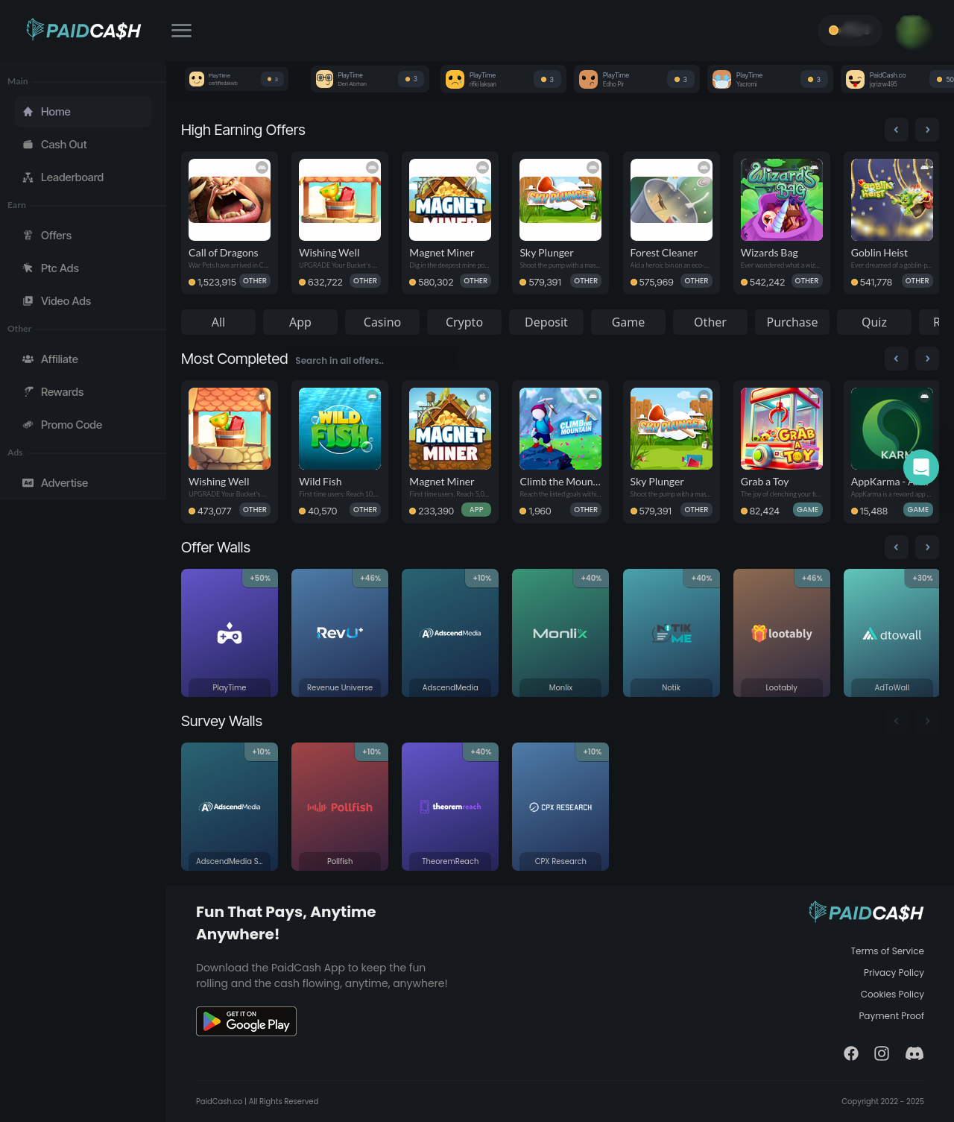954x1122 pixels.
Task: Select the Crypto category filter
Action: 464,322
